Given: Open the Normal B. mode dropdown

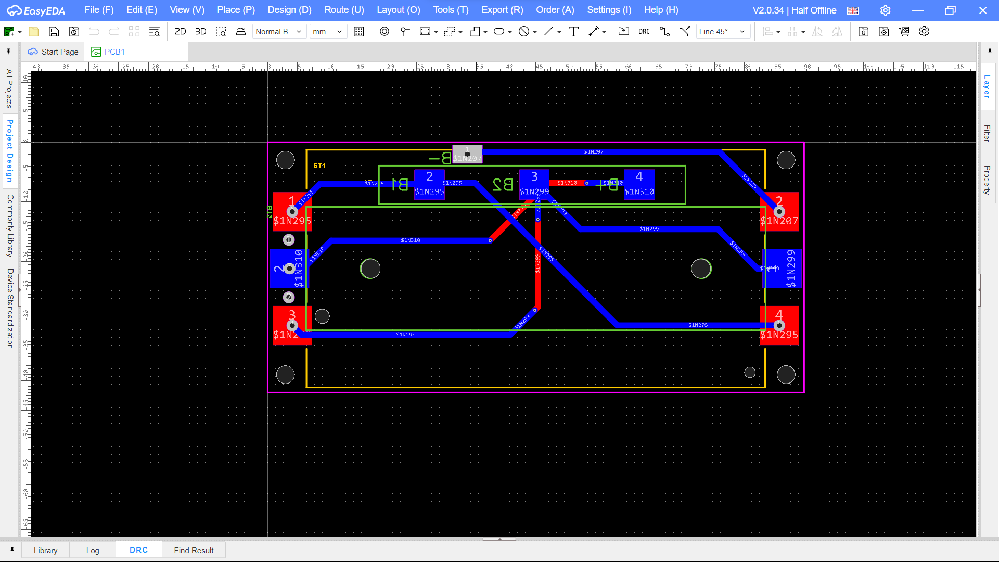Looking at the screenshot, I should coord(279,31).
